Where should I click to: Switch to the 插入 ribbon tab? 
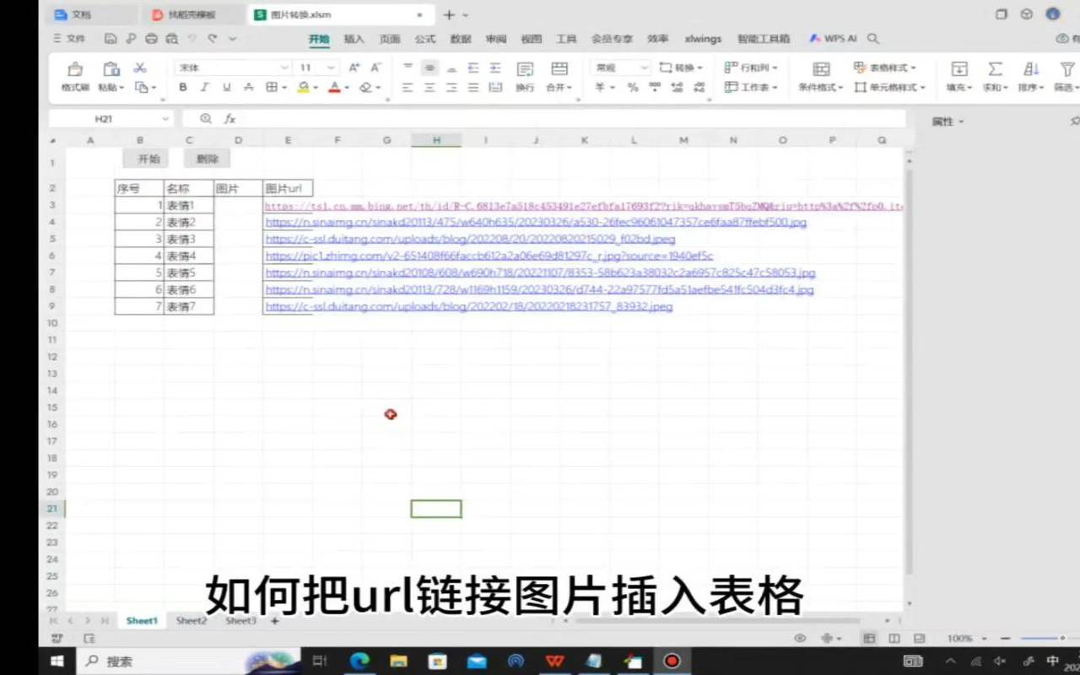point(354,39)
